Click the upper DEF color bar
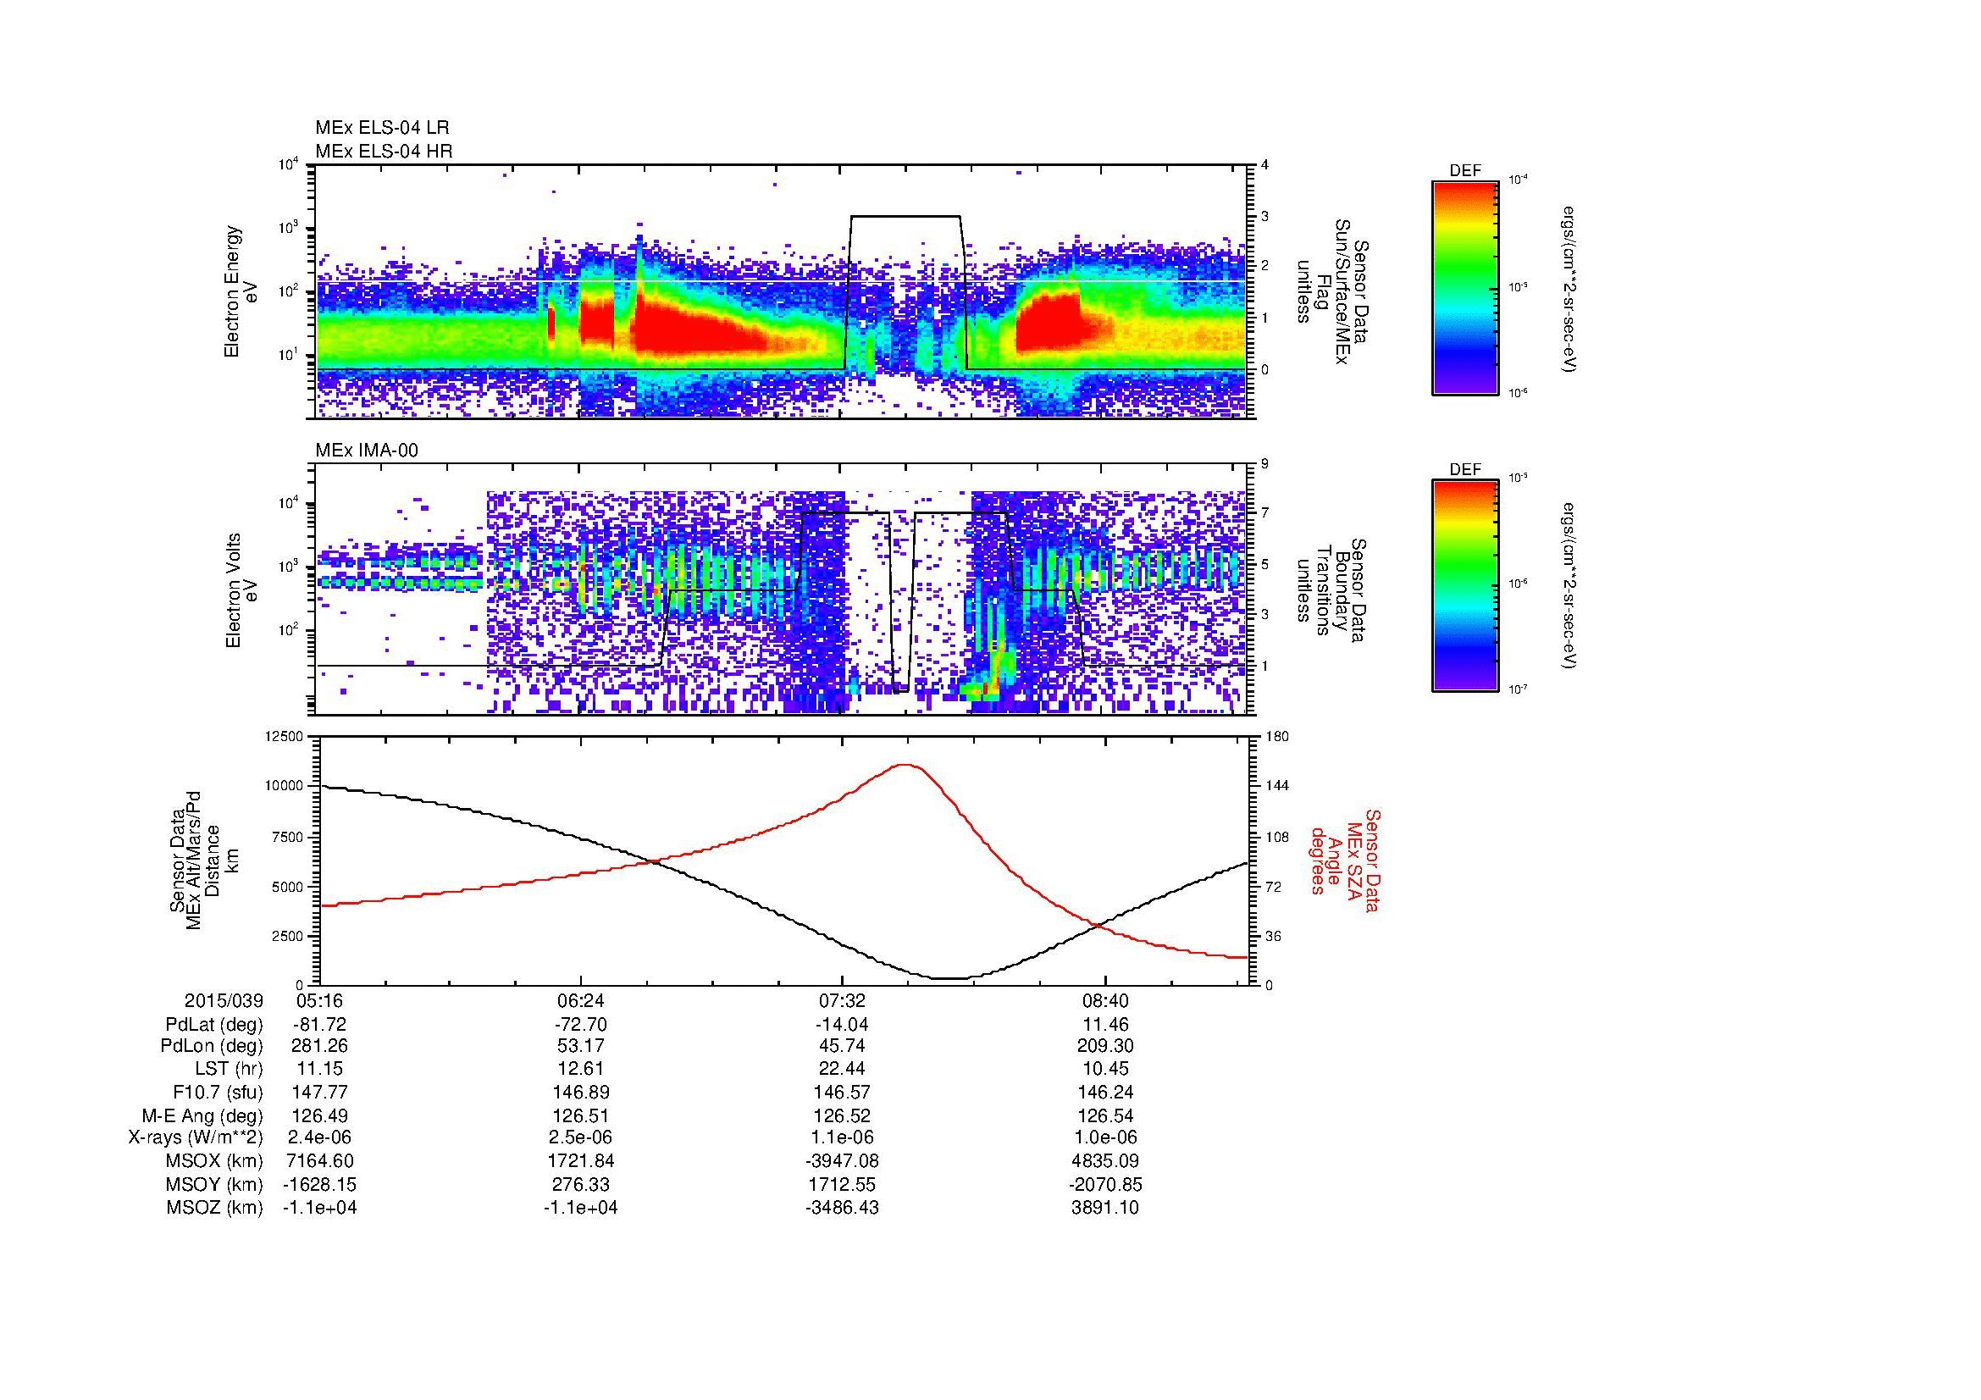This screenshot has width=1981, height=1400. point(1465,287)
